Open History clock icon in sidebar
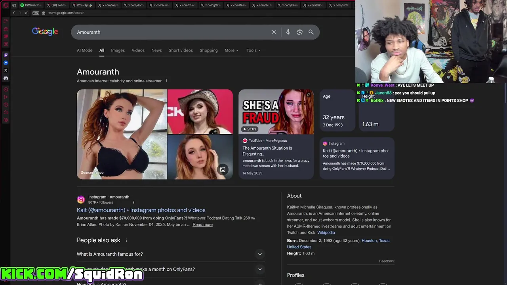Image resolution: width=507 pixels, height=285 pixels. [x=6, y=105]
